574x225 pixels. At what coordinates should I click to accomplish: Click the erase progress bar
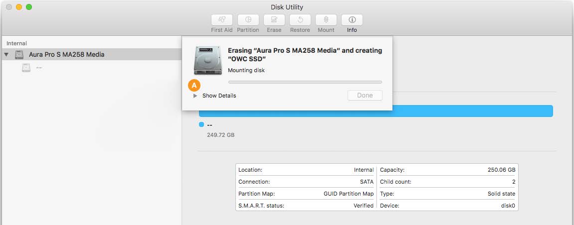305,82
